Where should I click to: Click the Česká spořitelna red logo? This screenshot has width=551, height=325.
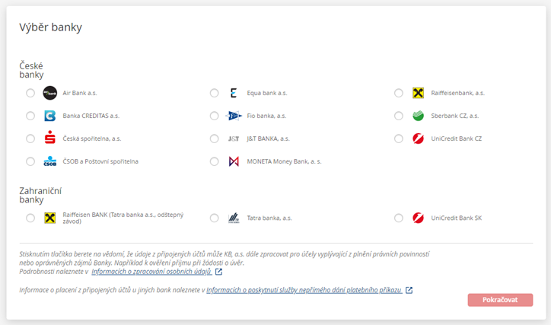pyautogui.click(x=50, y=138)
